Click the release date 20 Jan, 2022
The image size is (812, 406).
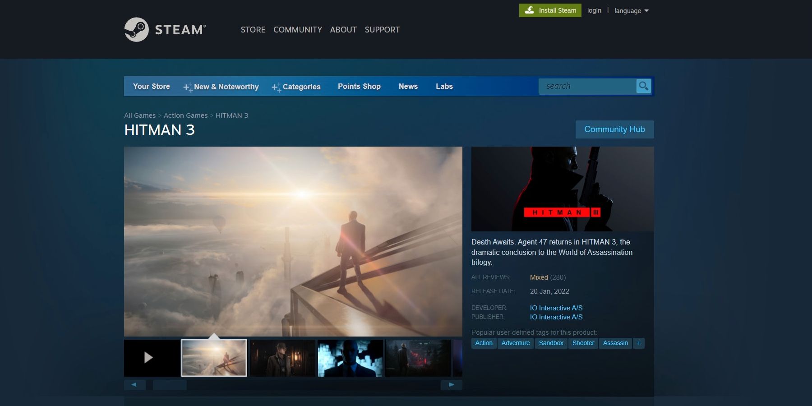click(x=549, y=291)
